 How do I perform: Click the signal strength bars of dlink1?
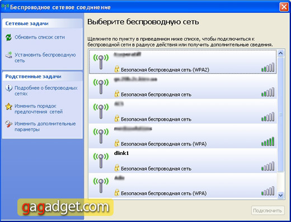[x=267, y=166]
